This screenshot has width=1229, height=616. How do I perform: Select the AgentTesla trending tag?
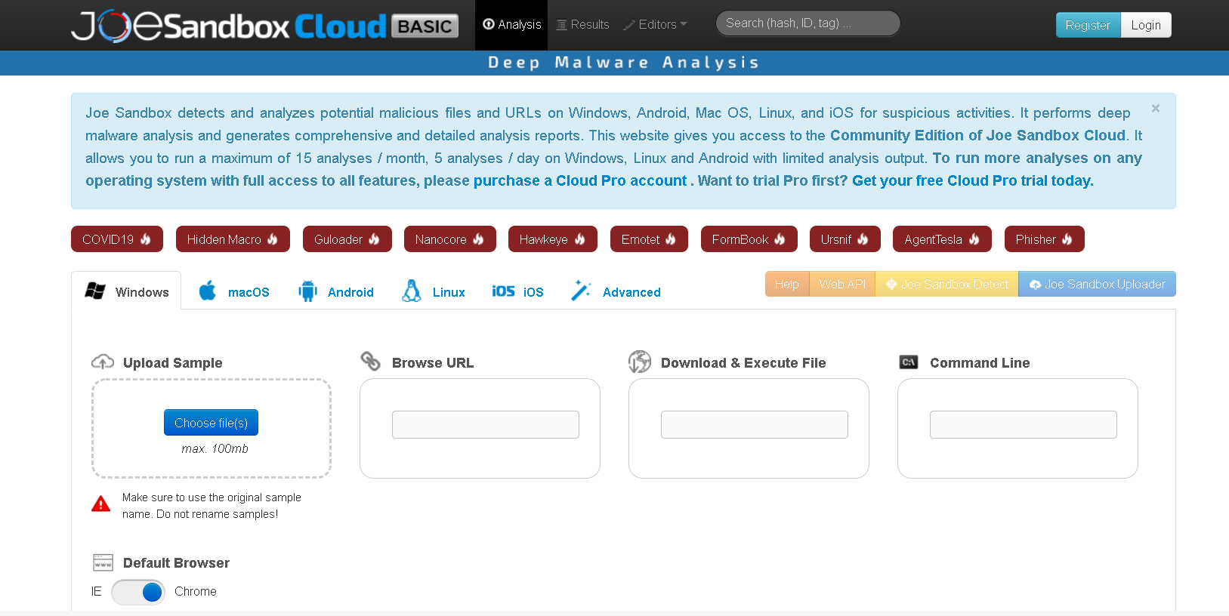click(x=942, y=239)
